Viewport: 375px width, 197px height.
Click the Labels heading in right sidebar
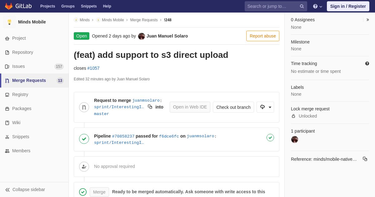click(x=297, y=87)
